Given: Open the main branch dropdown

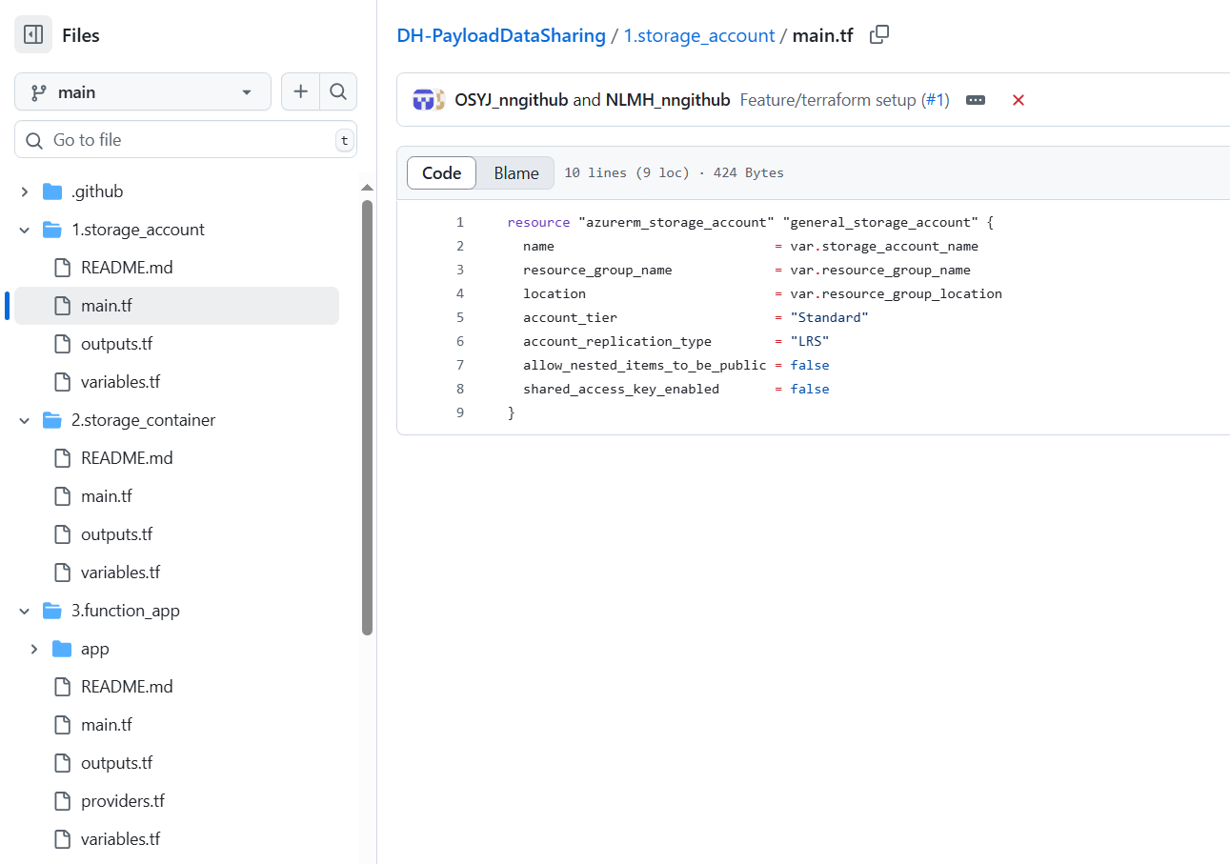Looking at the screenshot, I should 143,92.
